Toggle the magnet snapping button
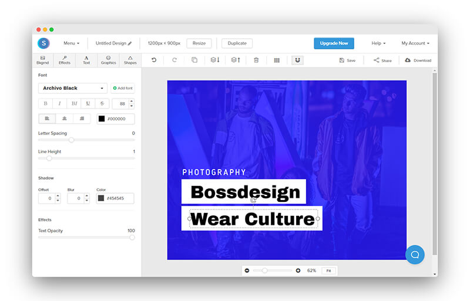Screen dimensions: 470x301 [x=297, y=60]
